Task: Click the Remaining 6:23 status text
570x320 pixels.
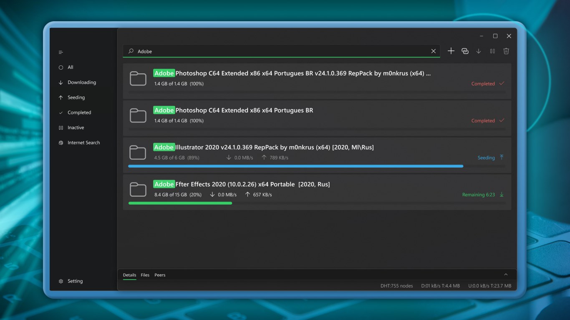Action: (478, 195)
